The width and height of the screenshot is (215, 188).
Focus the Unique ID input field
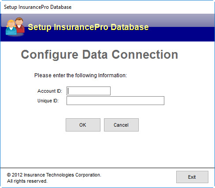[115, 101]
